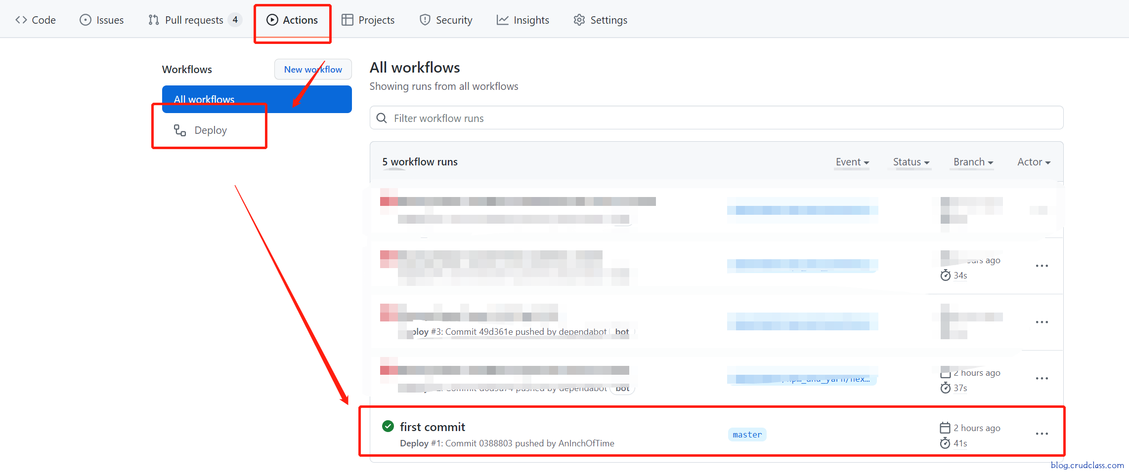
Task: Click the Issues circle icon
Action: [x=86, y=20]
